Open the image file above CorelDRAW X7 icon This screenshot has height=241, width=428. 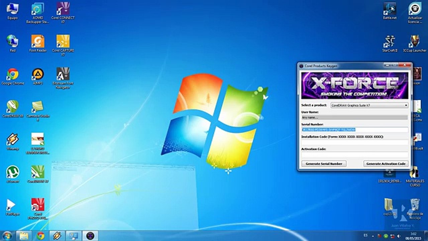point(38,143)
